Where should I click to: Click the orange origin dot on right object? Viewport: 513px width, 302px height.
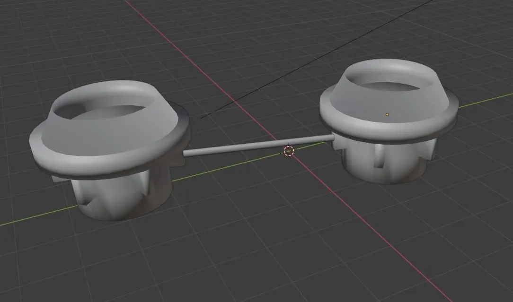(388, 115)
